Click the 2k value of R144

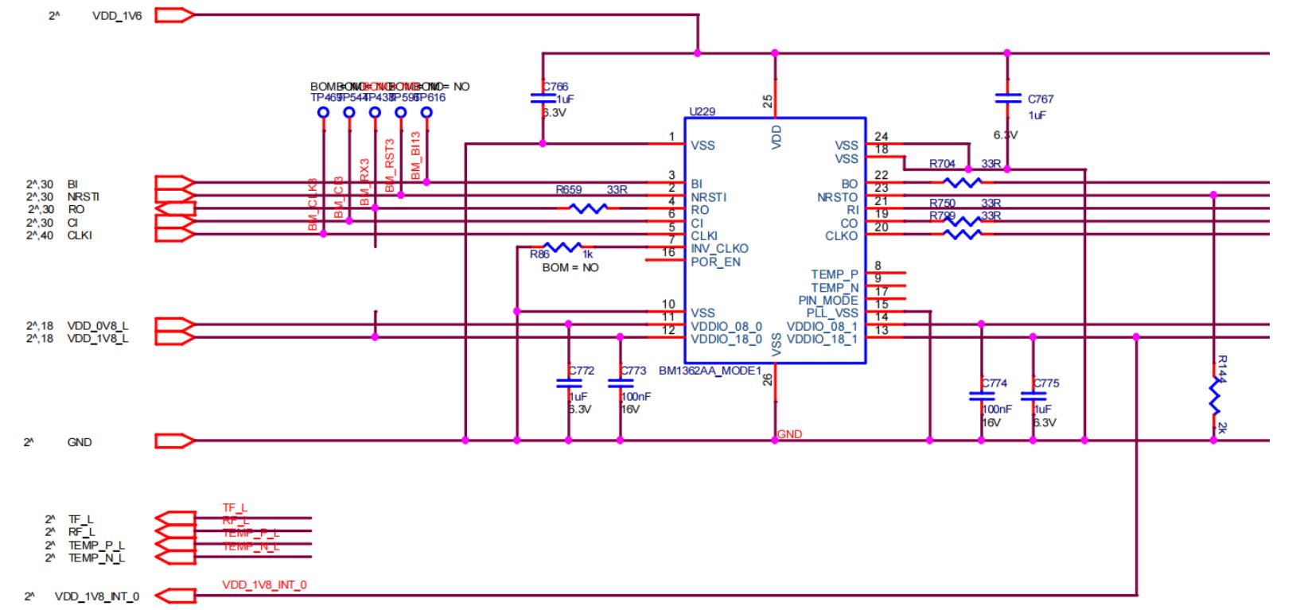coord(1222,427)
